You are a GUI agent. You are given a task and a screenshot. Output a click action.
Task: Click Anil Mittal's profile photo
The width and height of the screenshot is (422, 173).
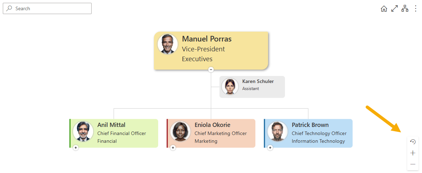coord(83,132)
